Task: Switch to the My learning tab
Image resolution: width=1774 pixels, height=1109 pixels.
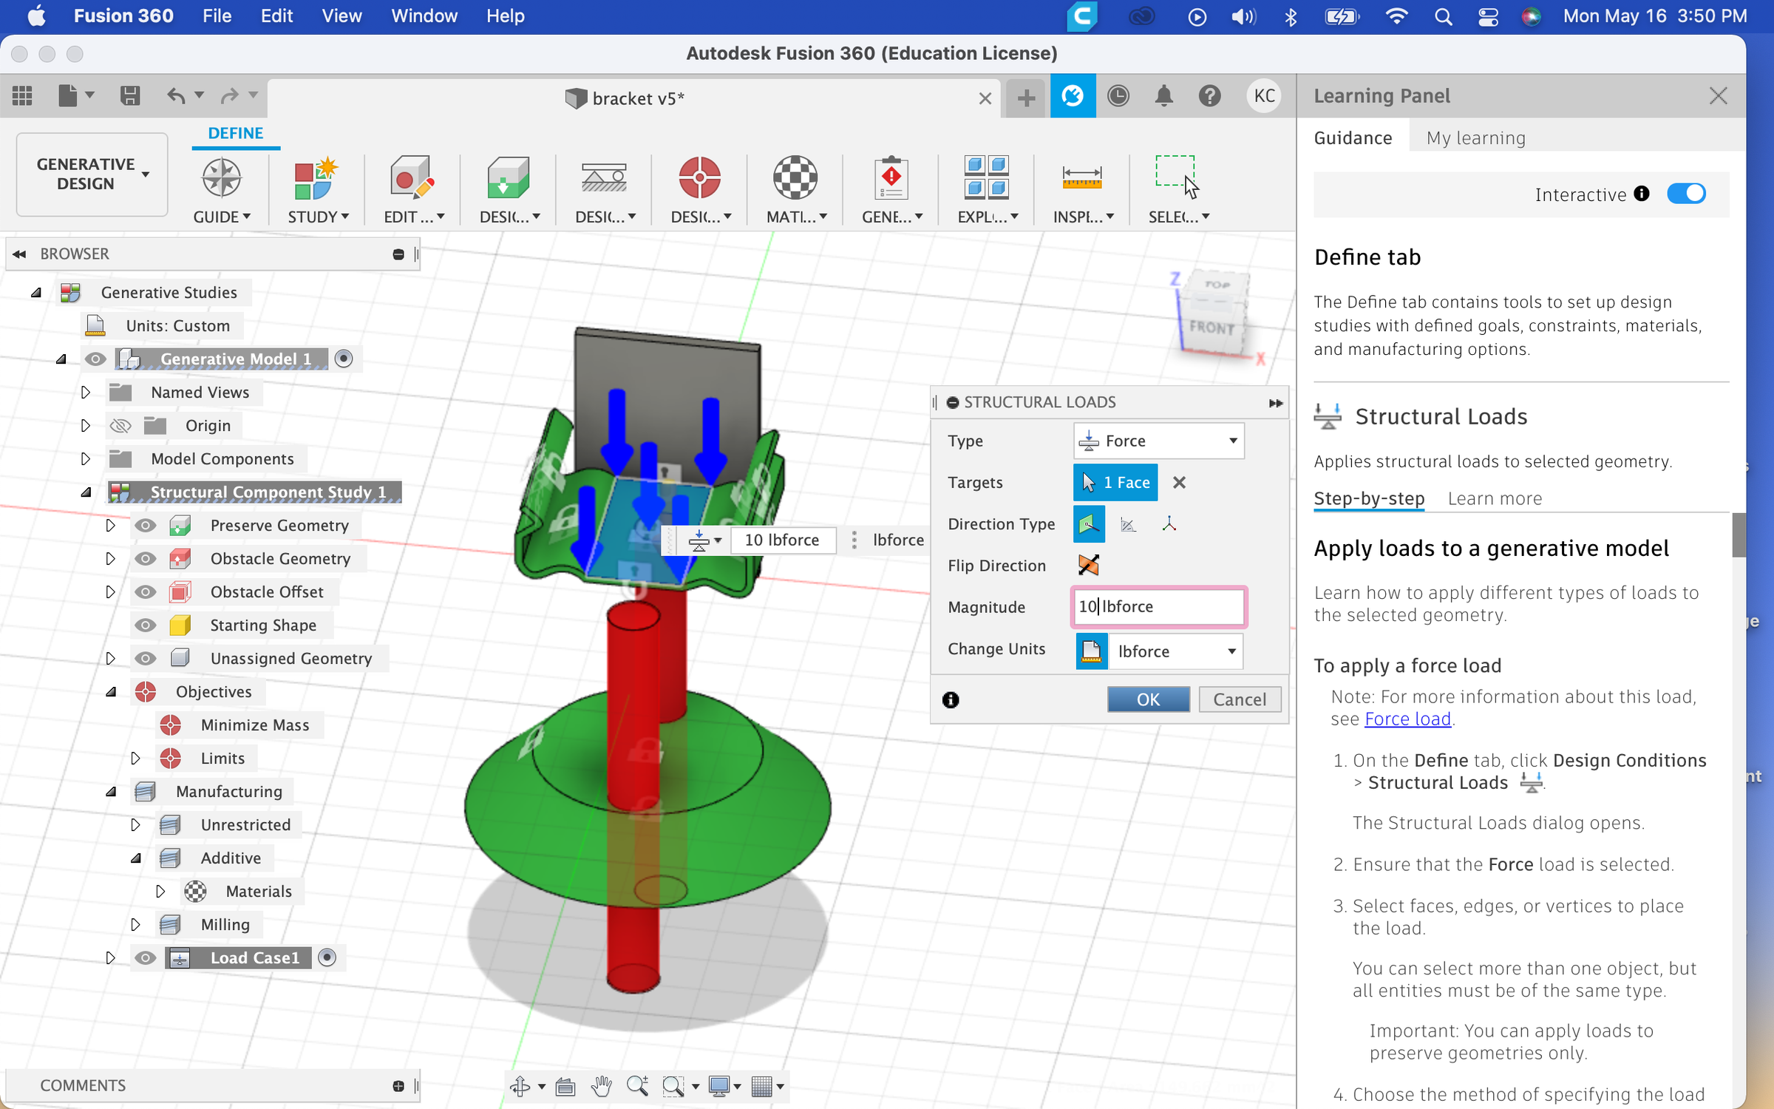Action: click(1475, 137)
